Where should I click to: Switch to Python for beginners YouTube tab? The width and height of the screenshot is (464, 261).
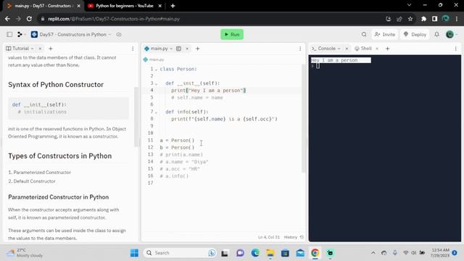(x=124, y=6)
